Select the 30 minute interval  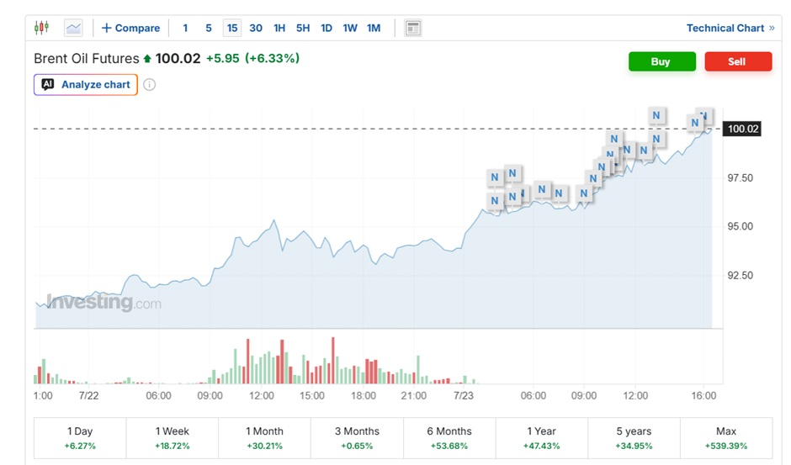pos(256,29)
